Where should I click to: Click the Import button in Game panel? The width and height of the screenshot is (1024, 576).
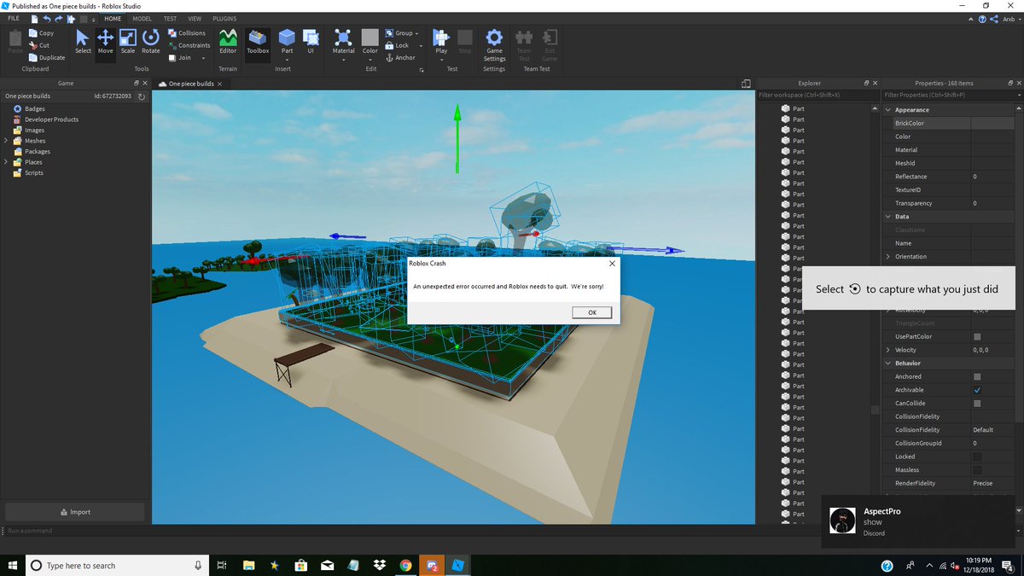click(75, 512)
